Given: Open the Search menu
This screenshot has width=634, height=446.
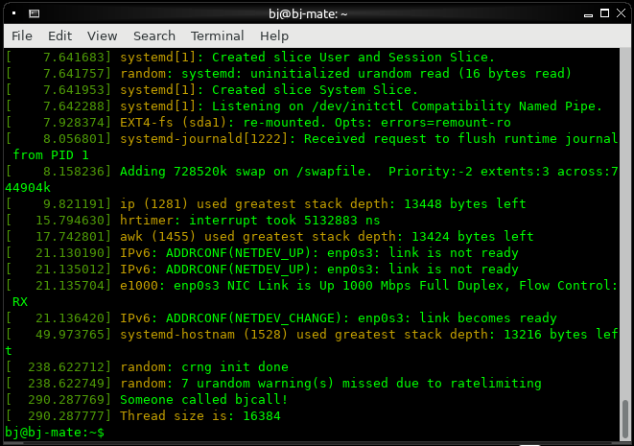Looking at the screenshot, I should pos(153,35).
